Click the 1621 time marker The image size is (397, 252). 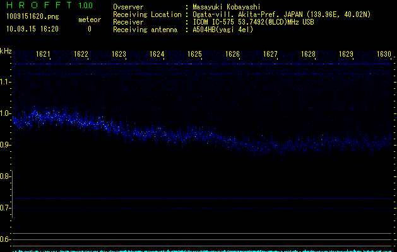44,55
